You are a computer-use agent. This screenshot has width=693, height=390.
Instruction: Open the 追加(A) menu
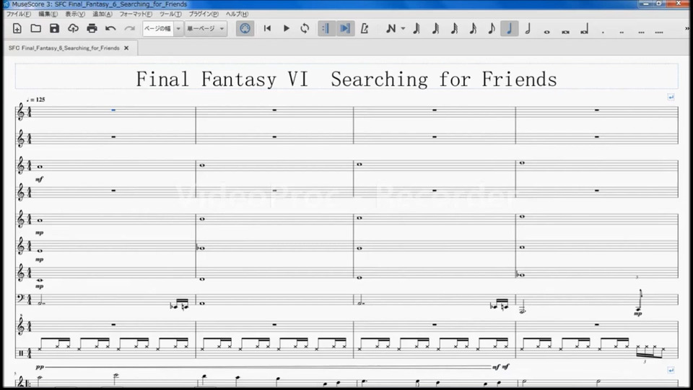tap(102, 14)
